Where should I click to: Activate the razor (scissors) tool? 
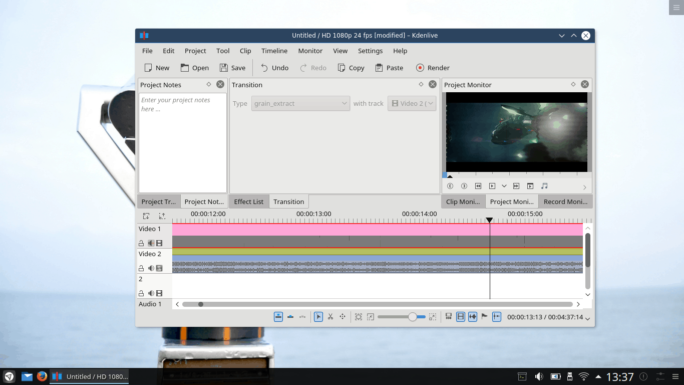pos(330,317)
